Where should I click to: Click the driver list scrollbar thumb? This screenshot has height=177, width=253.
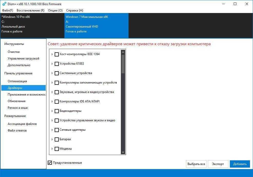123,64
